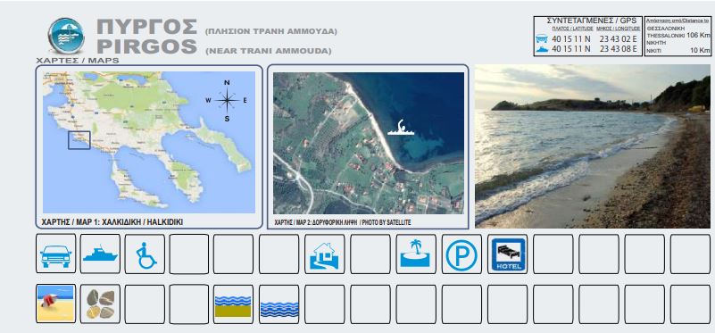The width and height of the screenshot is (715, 333).
Task: Select the wheelchair accessibility icon
Action: (145, 254)
